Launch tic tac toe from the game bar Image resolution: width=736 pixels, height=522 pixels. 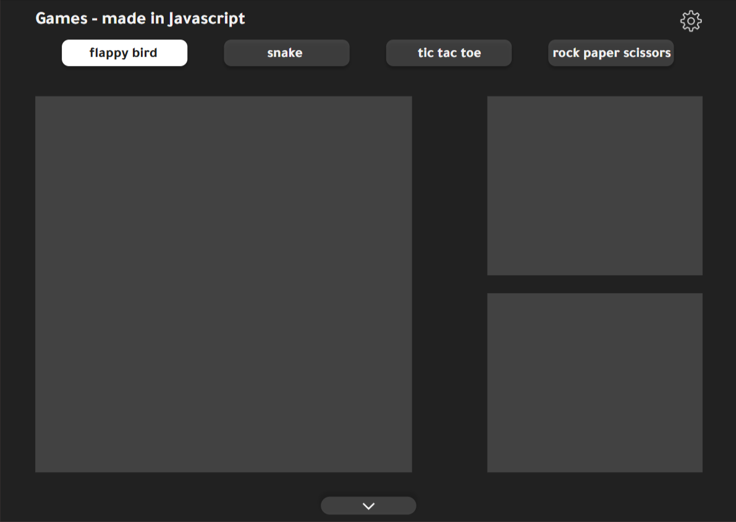[449, 53]
